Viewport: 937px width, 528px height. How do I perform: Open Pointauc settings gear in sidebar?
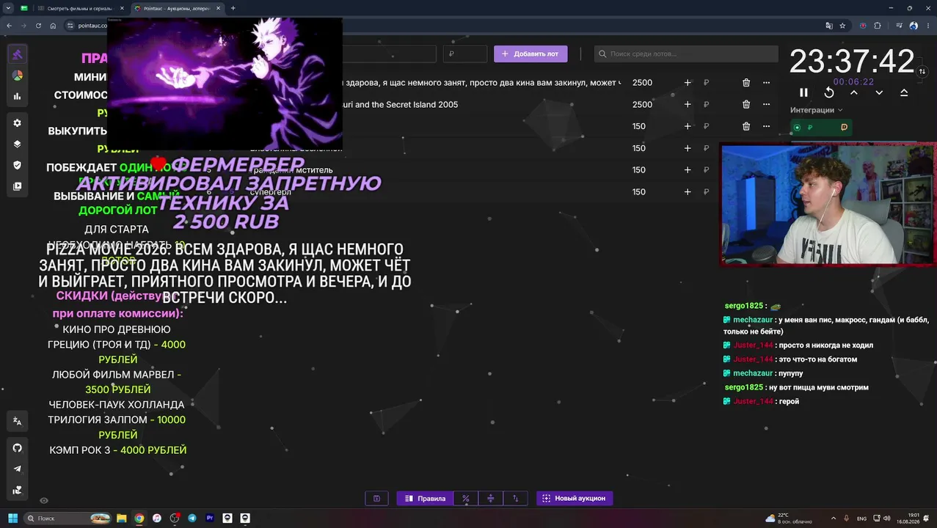click(x=17, y=123)
